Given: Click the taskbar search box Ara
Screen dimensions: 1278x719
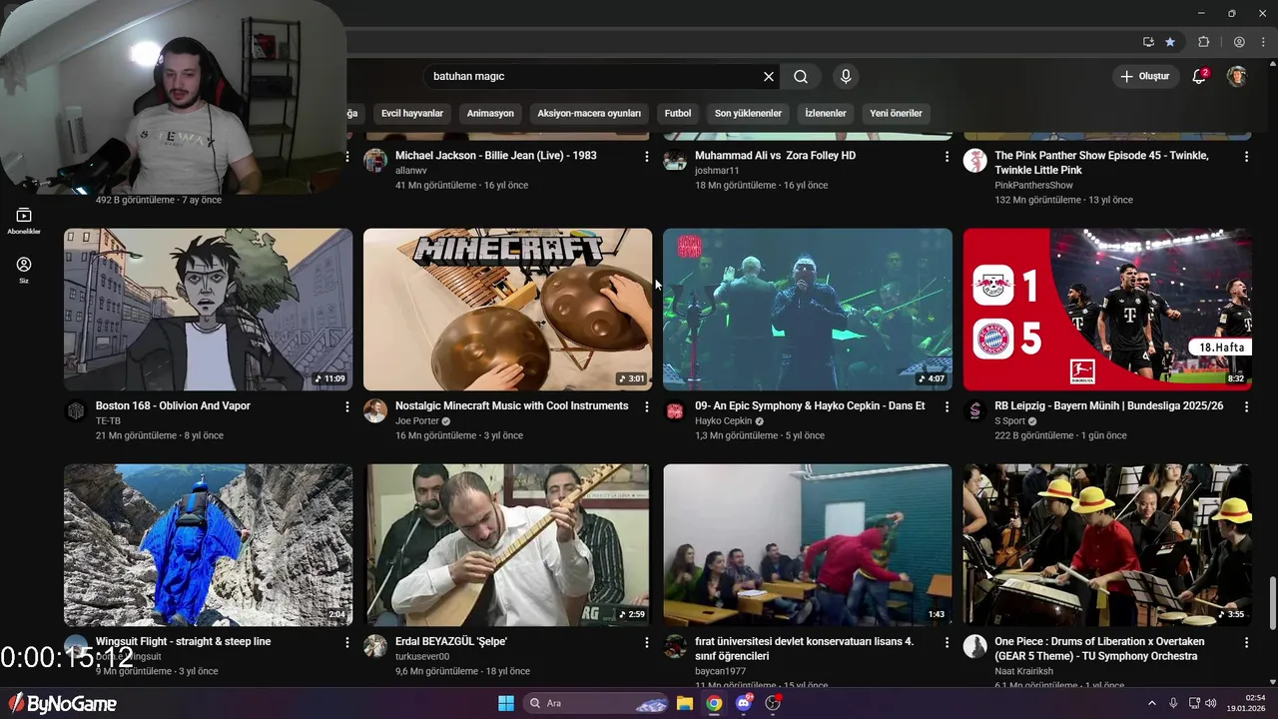Looking at the screenshot, I should [596, 703].
